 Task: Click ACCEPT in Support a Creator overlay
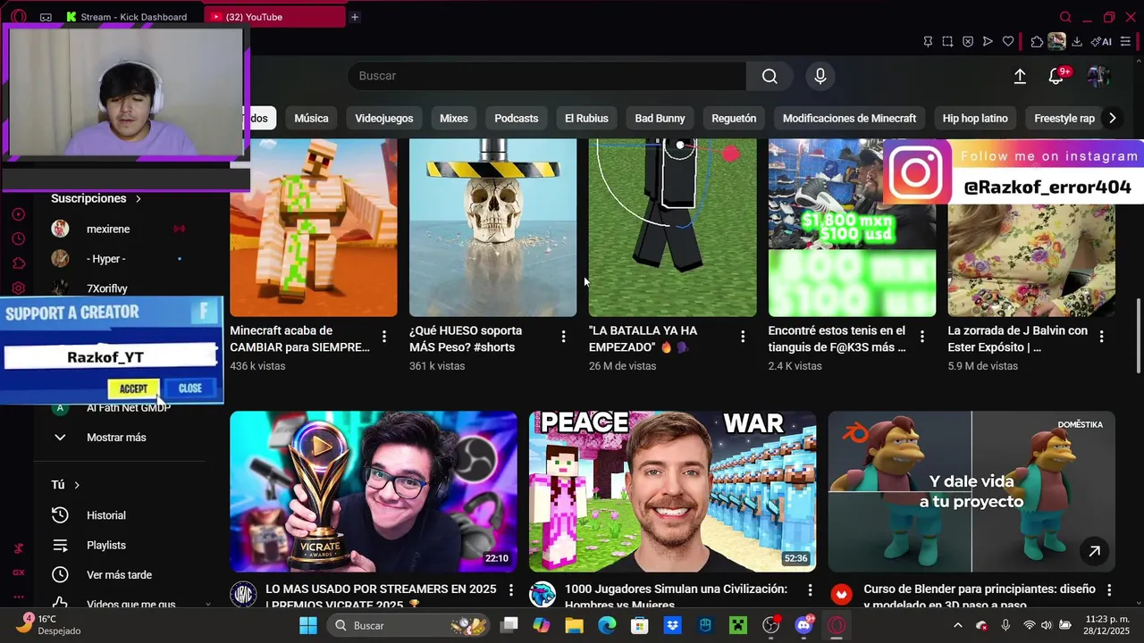point(133,388)
